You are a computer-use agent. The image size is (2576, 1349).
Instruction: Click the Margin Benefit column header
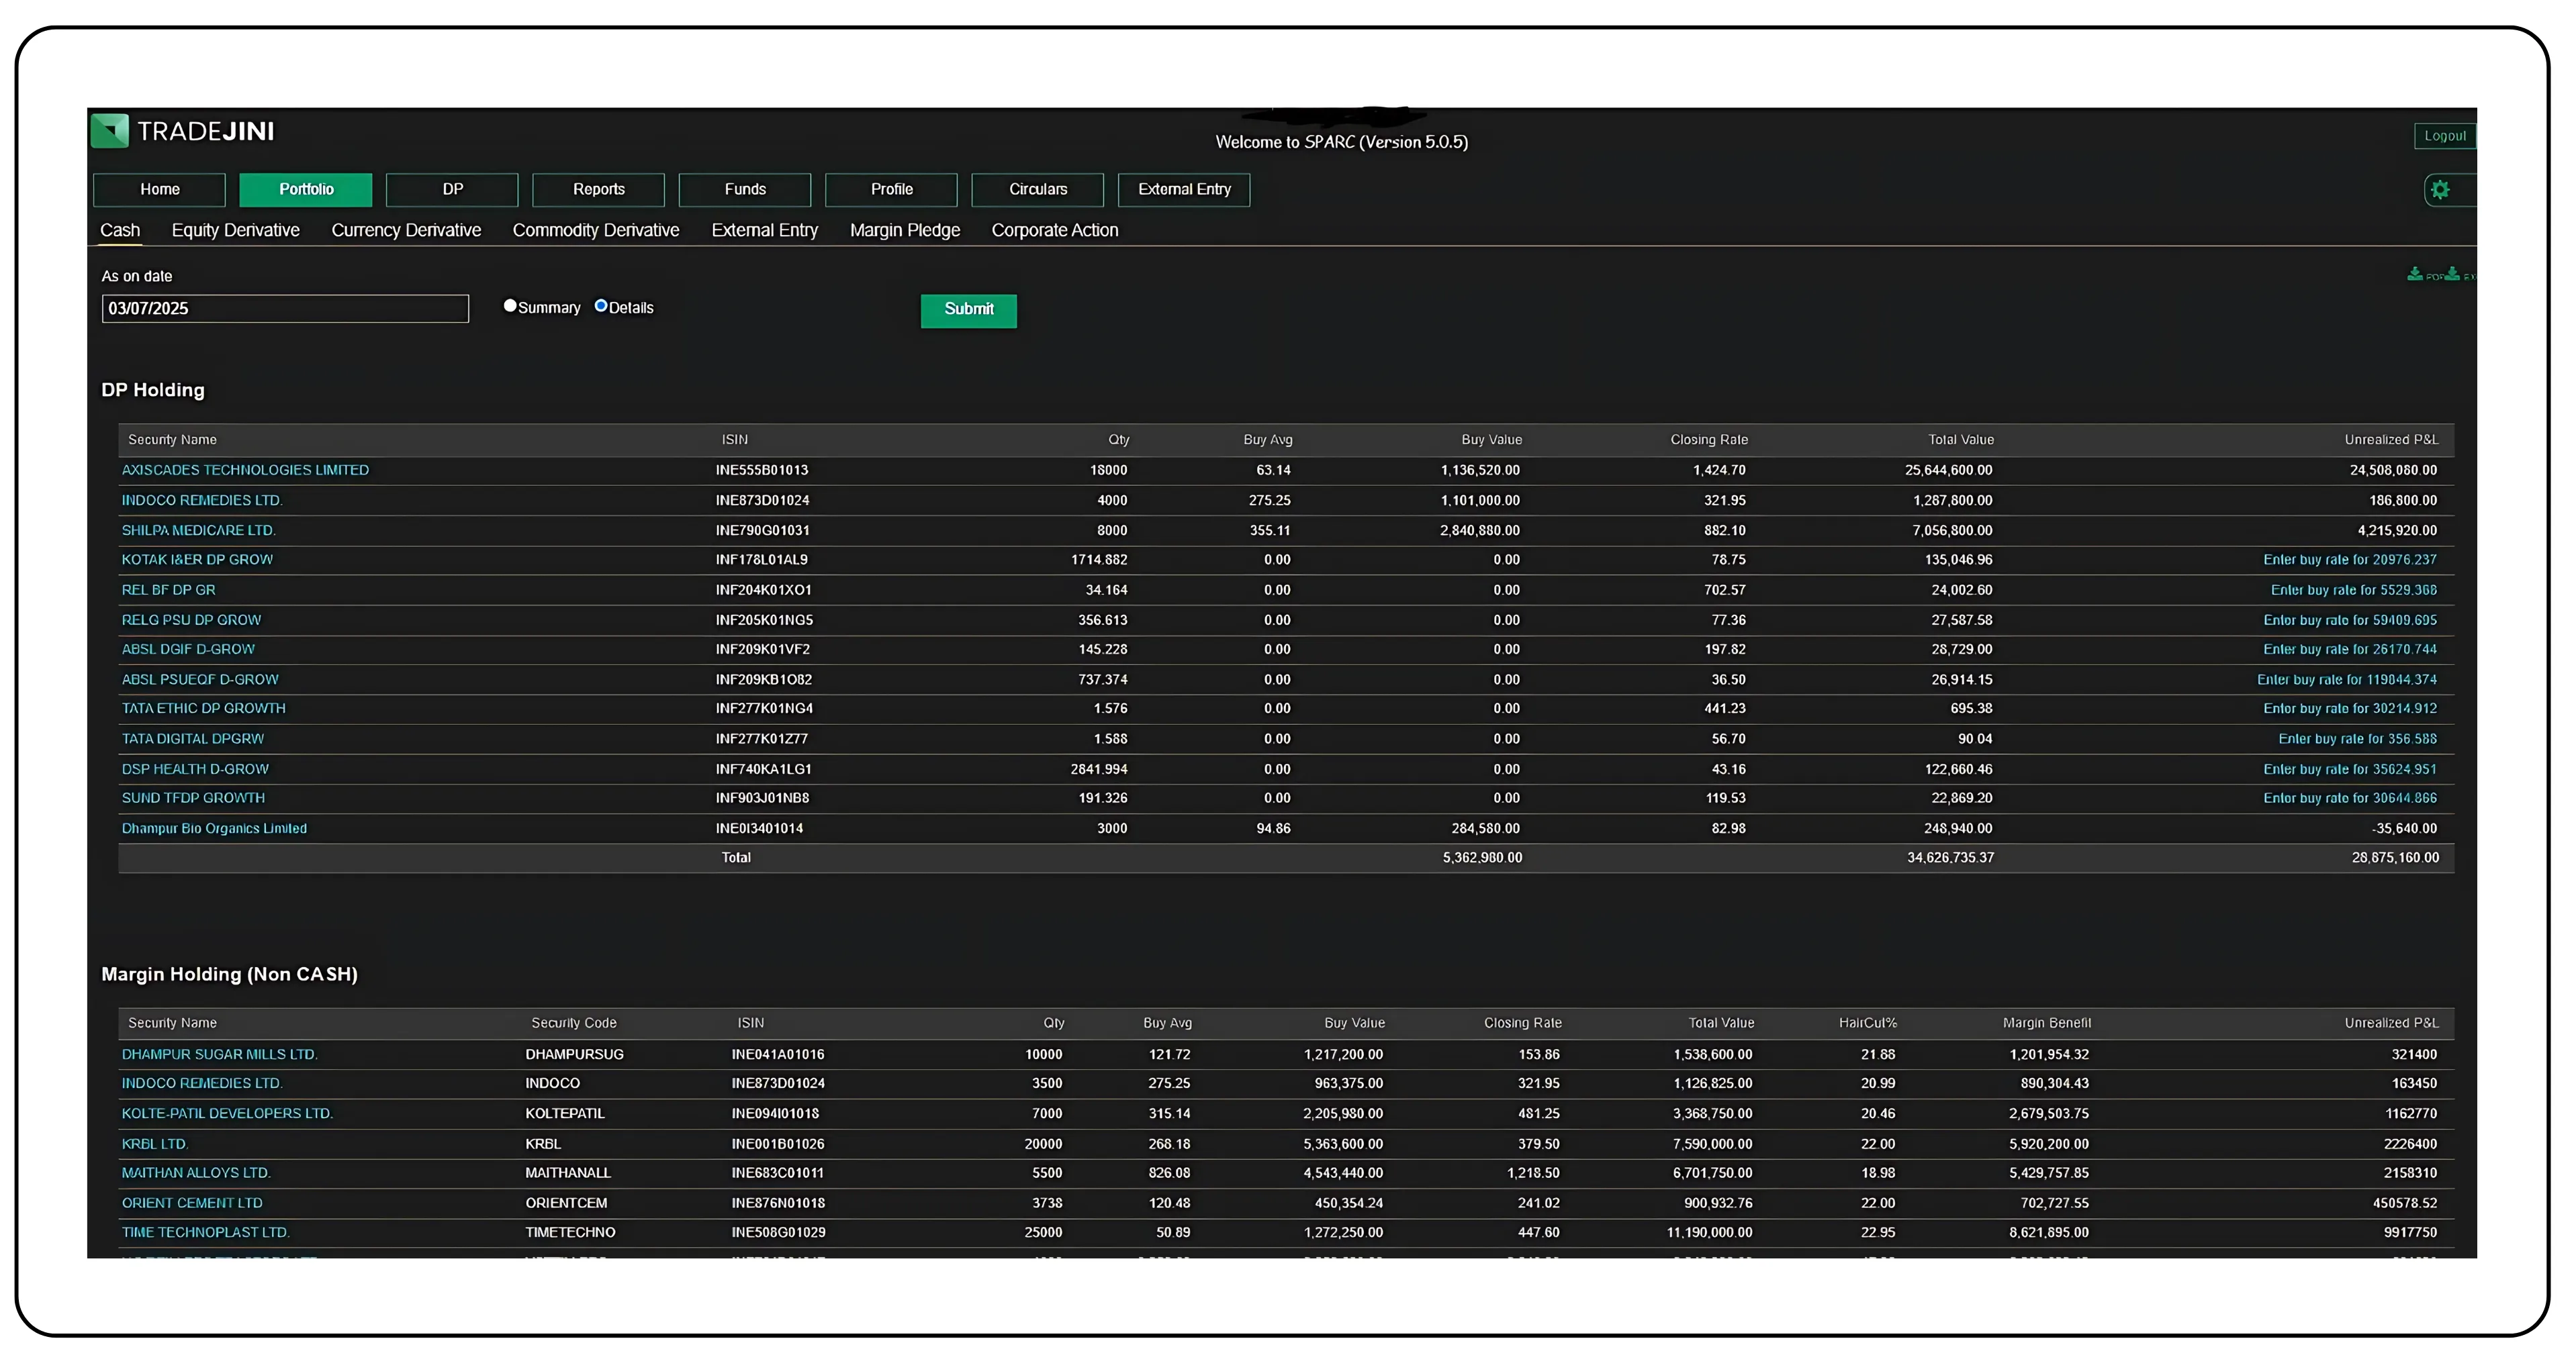click(2046, 1022)
